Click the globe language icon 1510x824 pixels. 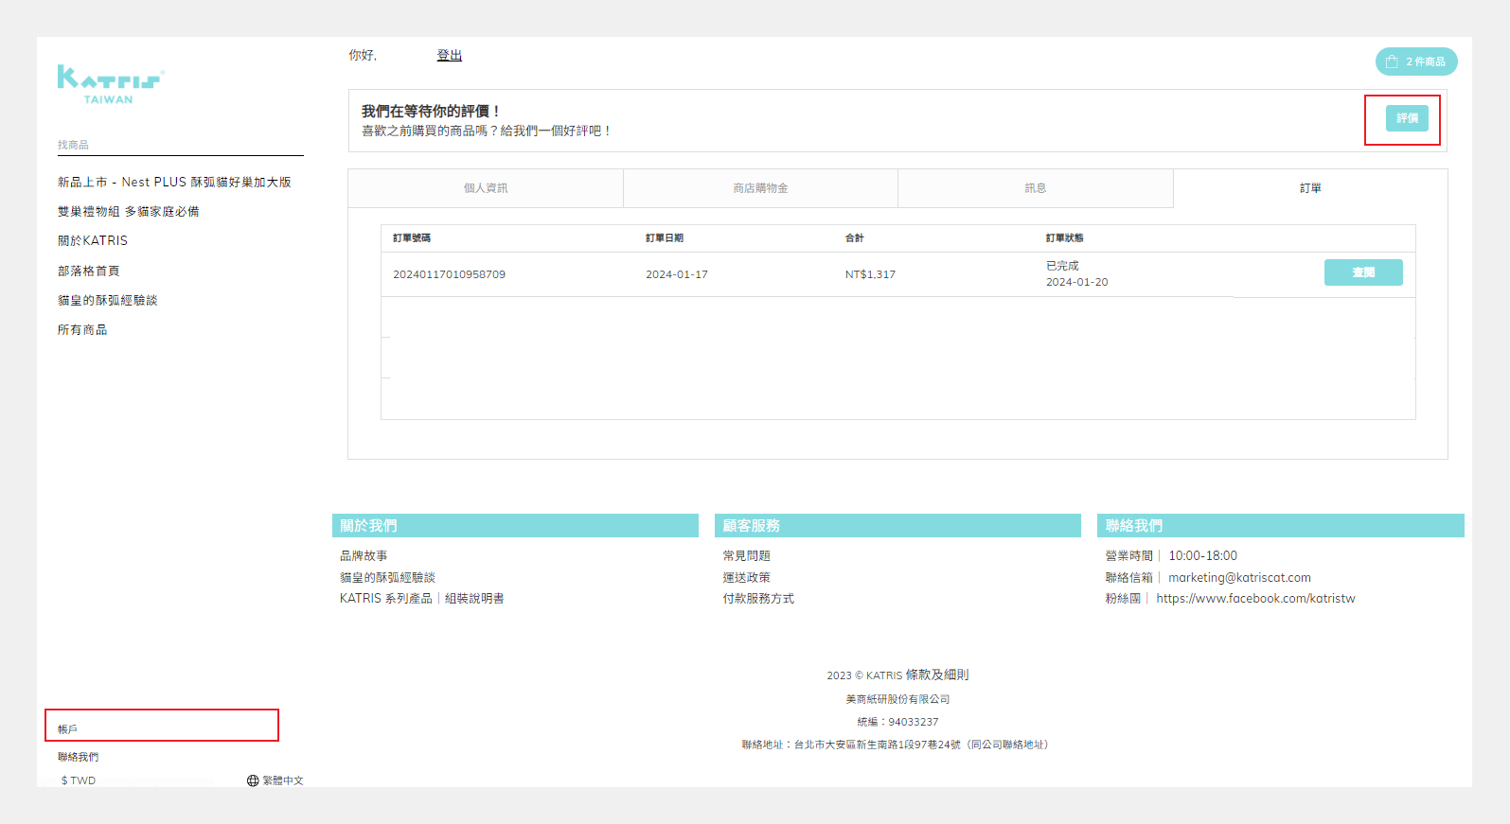click(253, 780)
